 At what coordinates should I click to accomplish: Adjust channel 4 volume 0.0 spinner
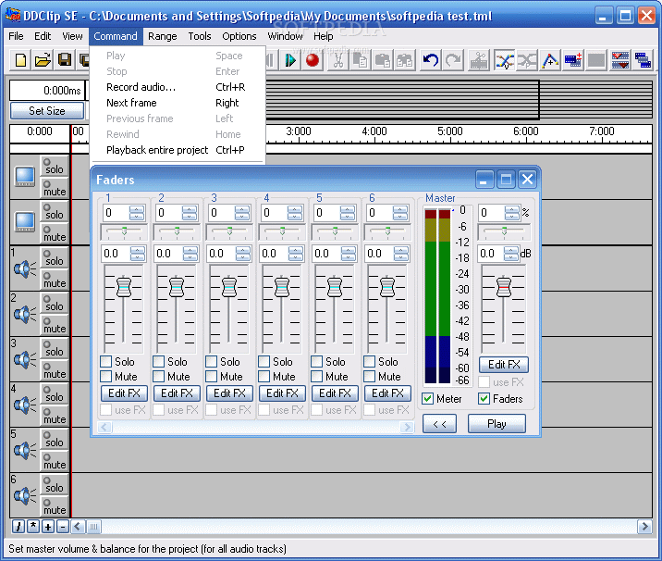coord(296,254)
